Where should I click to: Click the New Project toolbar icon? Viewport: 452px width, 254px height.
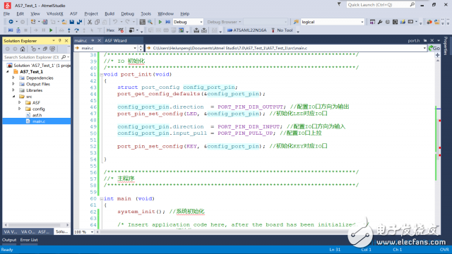point(33,22)
